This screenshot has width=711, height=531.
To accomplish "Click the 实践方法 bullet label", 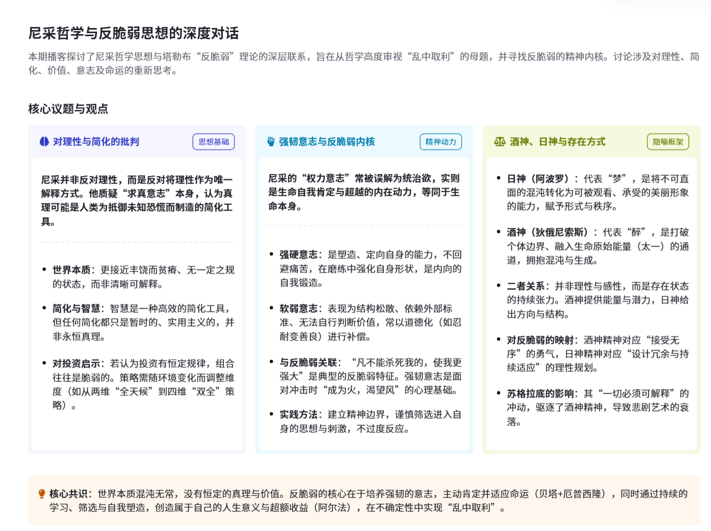I will 299,414.
